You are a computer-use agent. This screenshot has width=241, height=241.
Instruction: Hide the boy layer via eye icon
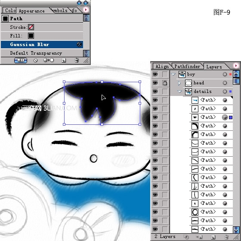155,74
